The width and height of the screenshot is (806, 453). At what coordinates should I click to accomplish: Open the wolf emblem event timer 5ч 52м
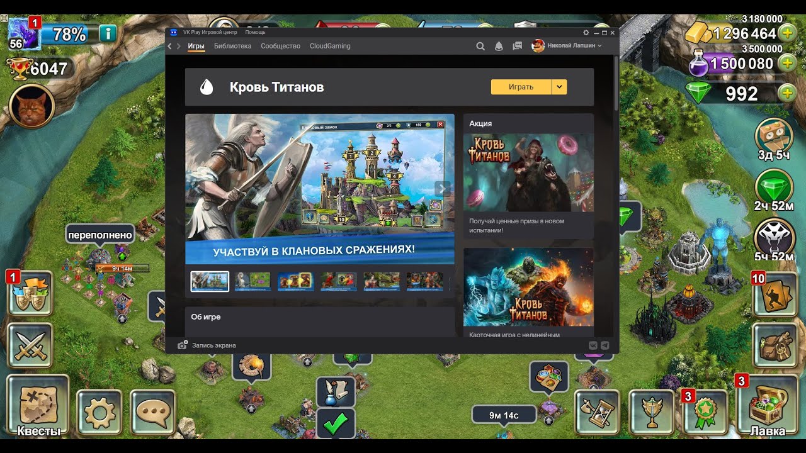coord(774,240)
